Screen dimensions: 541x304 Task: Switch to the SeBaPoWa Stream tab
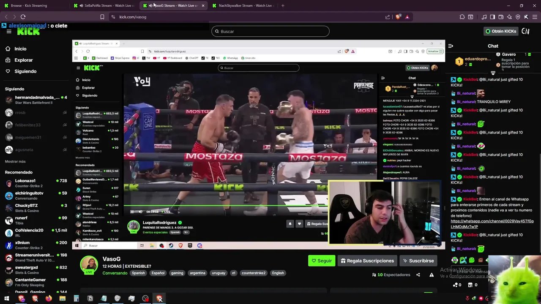(104, 5)
